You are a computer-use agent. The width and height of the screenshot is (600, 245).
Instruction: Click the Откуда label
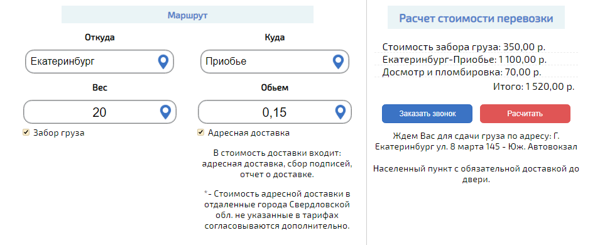99,38
